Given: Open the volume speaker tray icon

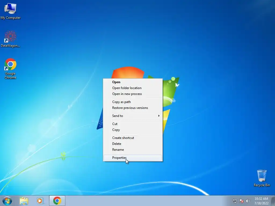Looking at the screenshot, I should pyautogui.click(x=248, y=201).
